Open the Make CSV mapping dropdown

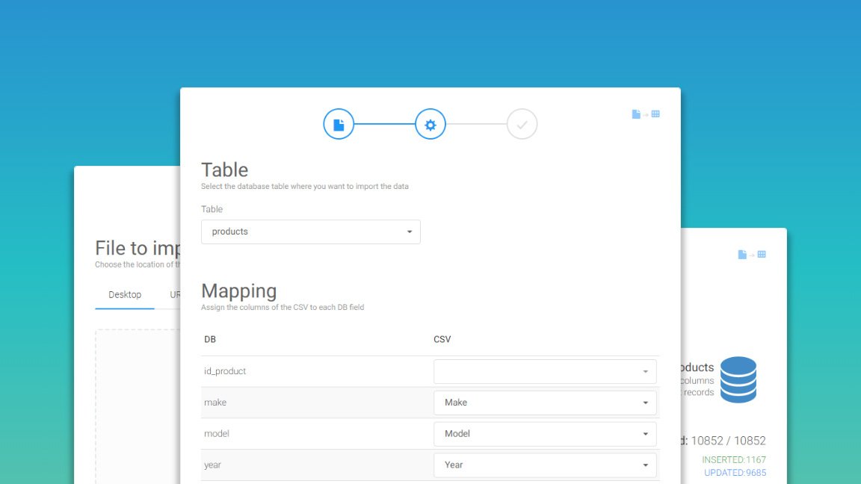tap(545, 403)
